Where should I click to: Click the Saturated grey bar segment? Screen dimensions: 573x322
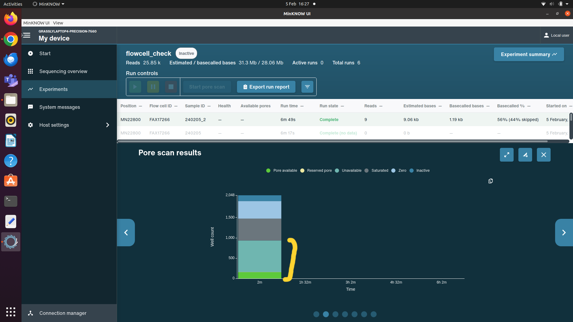pyautogui.click(x=260, y=230)
